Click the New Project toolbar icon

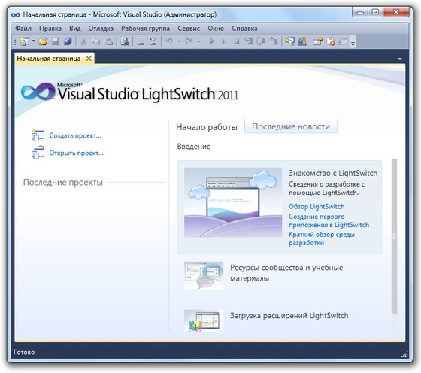coord(25,41)
